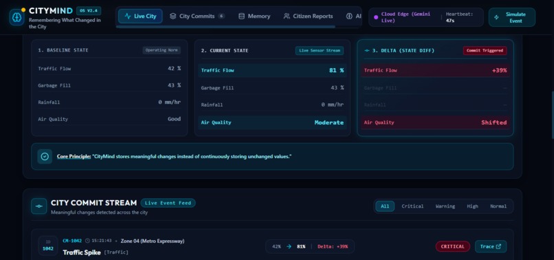Click the City Commits layers icon

173,17
